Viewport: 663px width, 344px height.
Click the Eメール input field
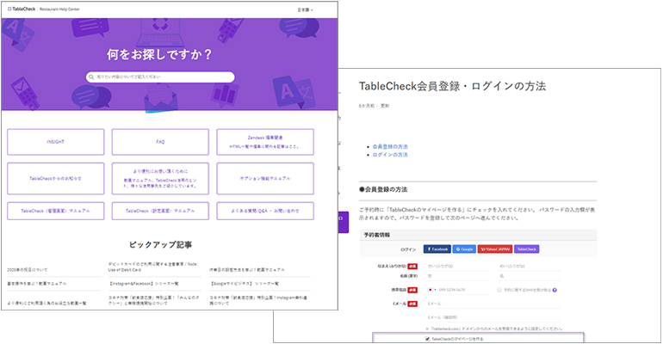[493, 304]
